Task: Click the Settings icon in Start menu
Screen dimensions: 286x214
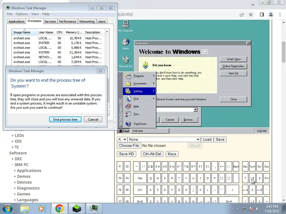Action: (128, 91)
